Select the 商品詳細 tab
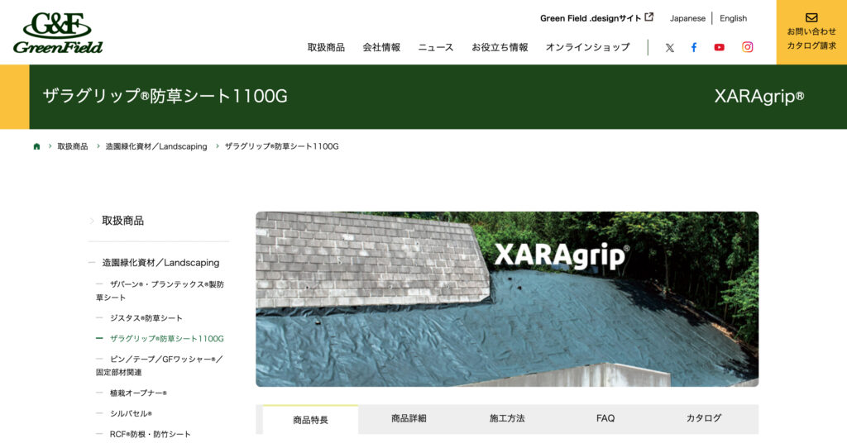 (x=409, y=419)
